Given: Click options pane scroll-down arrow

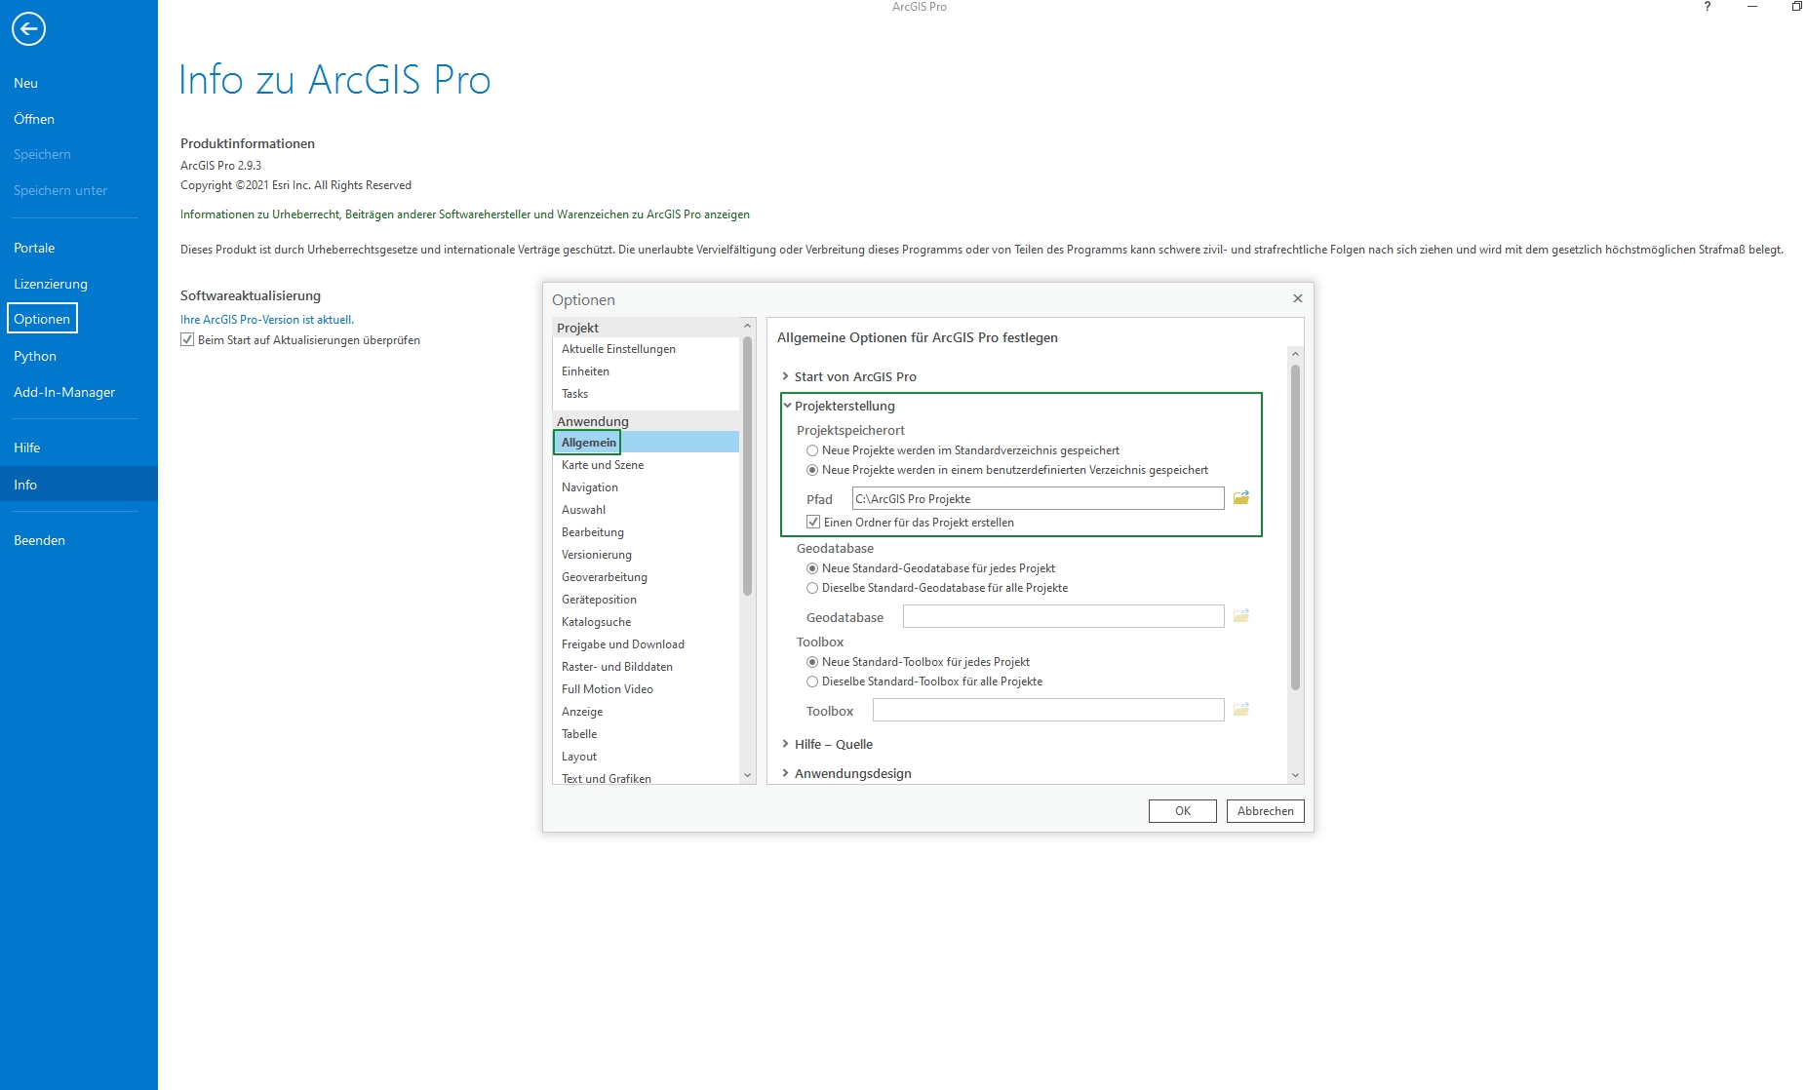Looking at the screenshot, I should tap(1295, 775).
